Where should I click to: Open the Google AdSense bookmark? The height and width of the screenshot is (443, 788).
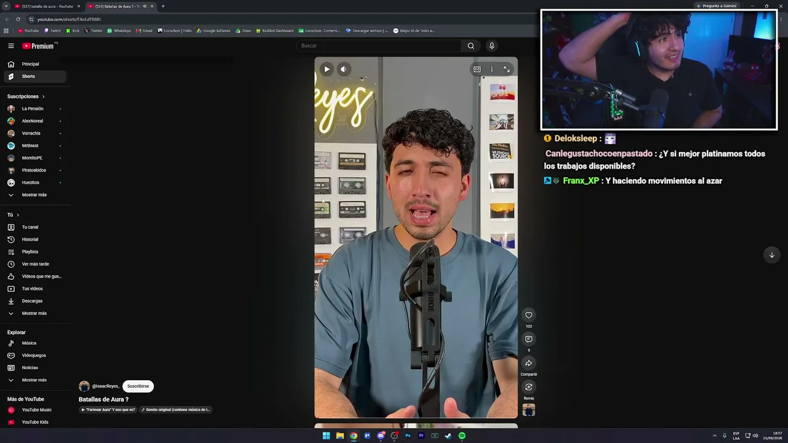pos(213,31)
